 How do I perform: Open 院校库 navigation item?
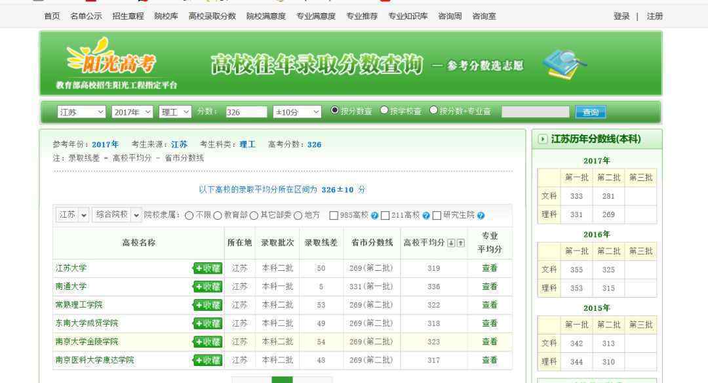[166, 16]
